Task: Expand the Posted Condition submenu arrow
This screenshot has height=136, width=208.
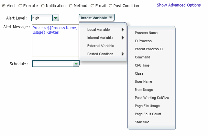Action: (123, 54)
